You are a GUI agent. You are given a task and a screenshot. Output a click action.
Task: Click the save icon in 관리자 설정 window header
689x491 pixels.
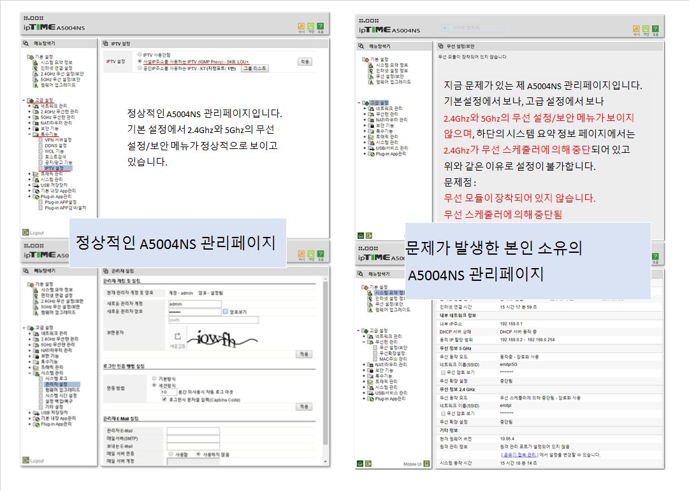(x=311, y=254)
